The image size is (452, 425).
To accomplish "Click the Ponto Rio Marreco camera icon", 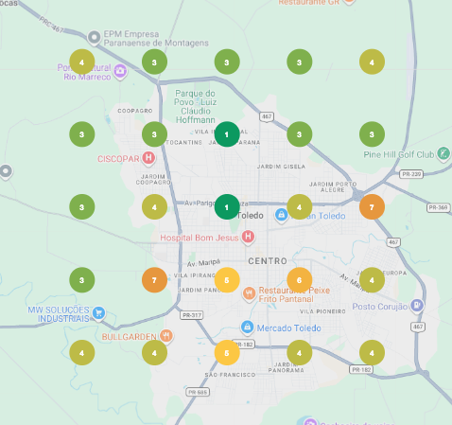I will tap(120, 71).
